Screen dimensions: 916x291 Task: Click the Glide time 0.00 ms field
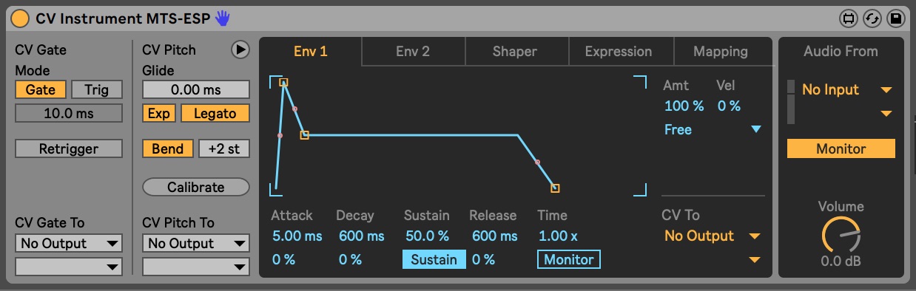pyautogui.click(x=196, y=90)
